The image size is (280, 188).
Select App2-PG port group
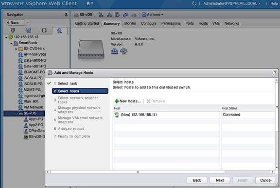pyautogui.click(x=34, y=125)
